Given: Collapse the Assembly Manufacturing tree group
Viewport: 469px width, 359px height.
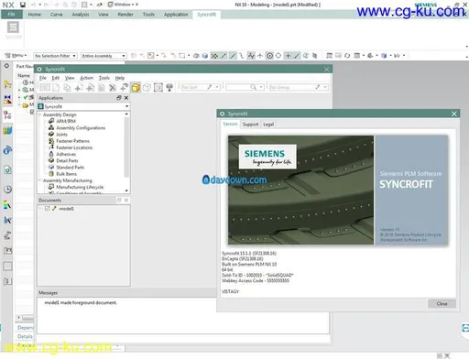Looking at the screenshot, I should (40, 180).
